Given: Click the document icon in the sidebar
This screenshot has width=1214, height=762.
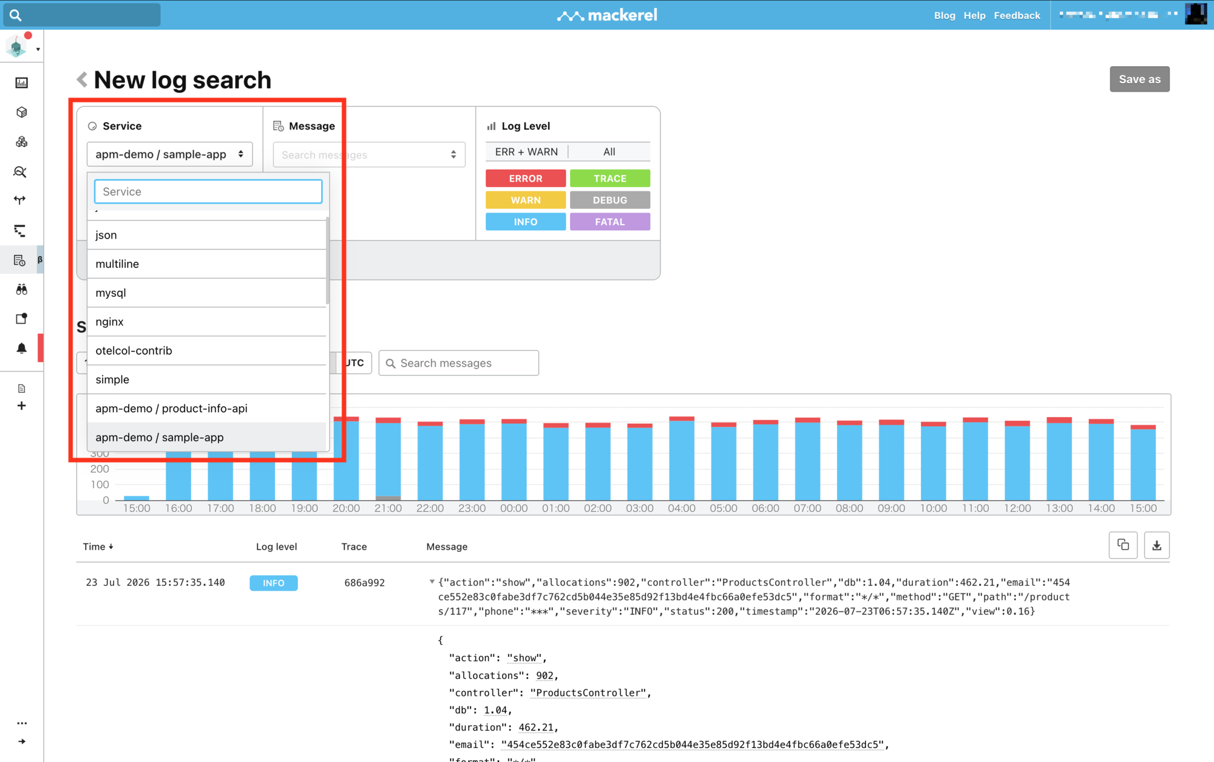Looking at the screenshot, I should [22, 389].
